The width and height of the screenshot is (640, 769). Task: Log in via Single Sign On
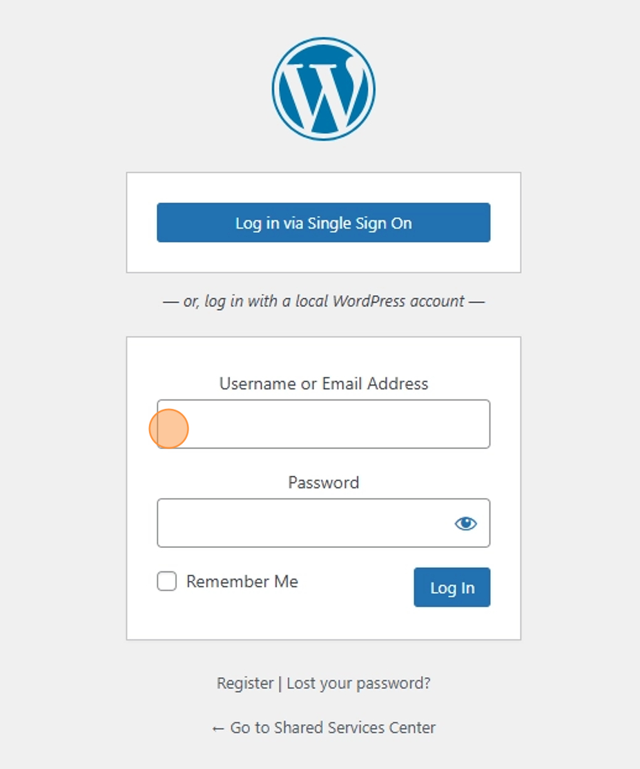323,222
